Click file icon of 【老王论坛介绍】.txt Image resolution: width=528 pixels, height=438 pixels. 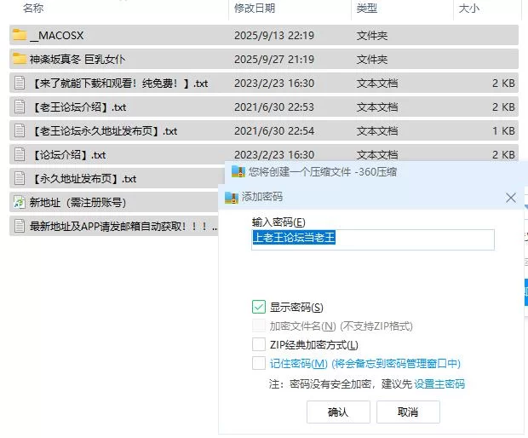20,107
